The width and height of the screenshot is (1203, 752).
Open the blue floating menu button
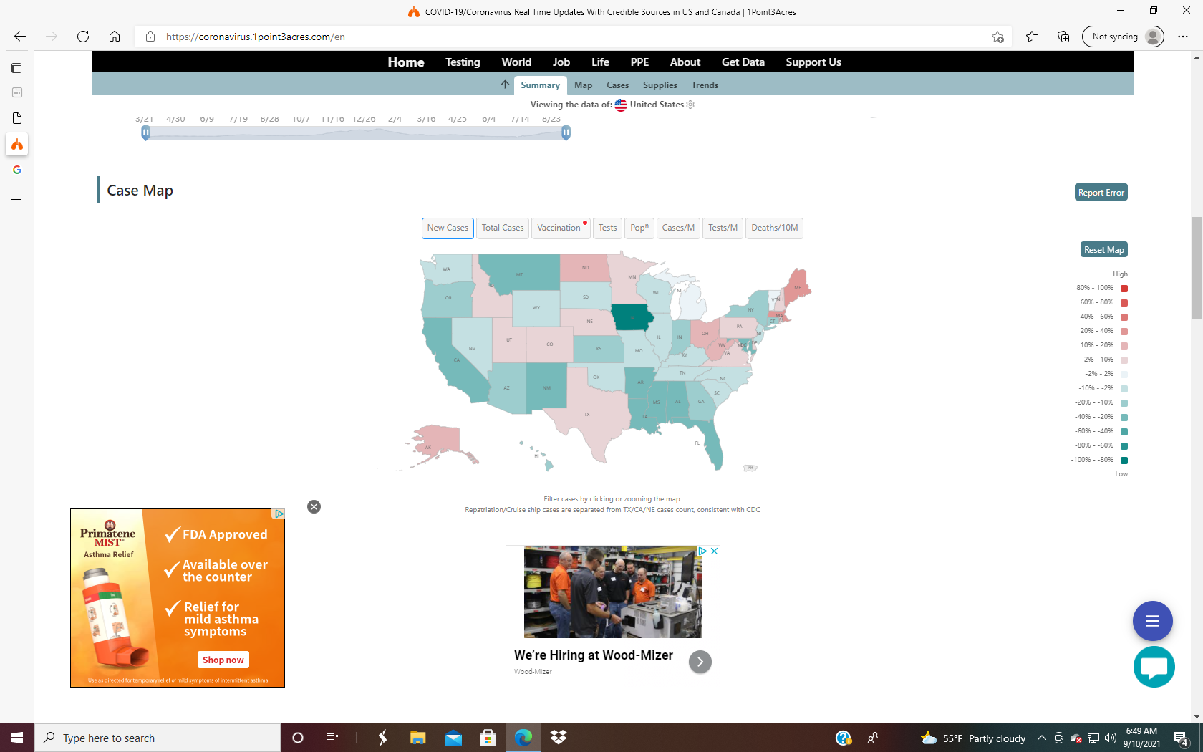point(1153,621)
